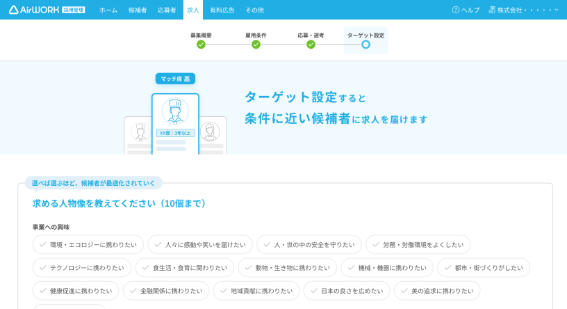
Task: Click the ヘルプ link
Action: pyautogui.click(x=470, y=10)
